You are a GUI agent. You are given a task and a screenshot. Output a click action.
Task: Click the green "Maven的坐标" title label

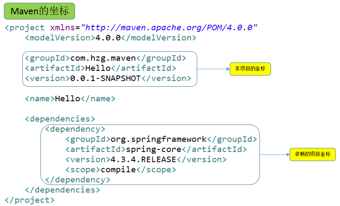40,11
